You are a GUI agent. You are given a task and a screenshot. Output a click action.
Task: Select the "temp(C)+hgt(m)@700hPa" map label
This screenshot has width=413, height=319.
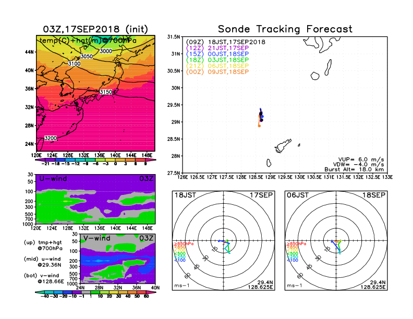click(88, 40)
